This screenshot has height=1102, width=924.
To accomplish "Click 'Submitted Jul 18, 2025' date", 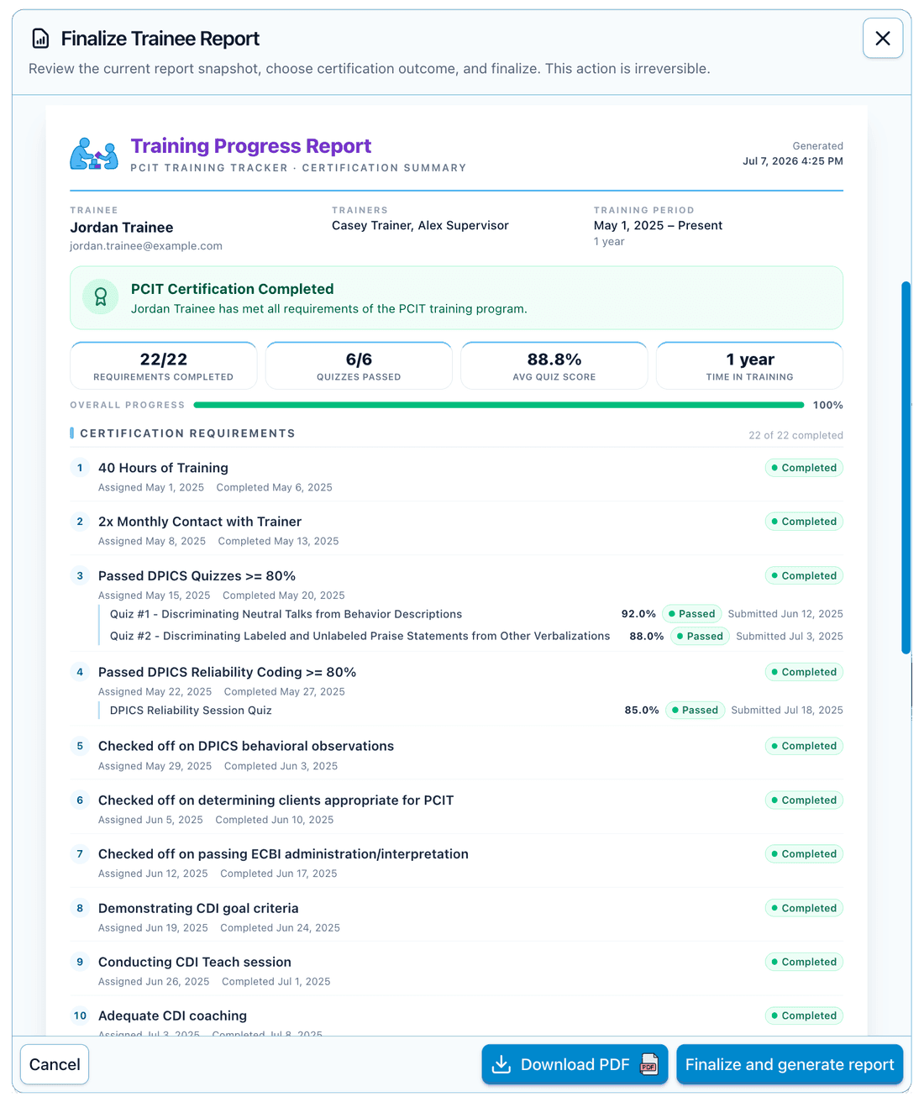I will click(x=787, y=710).
